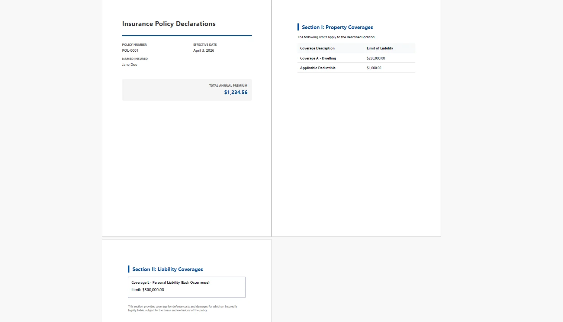Viewport: 563px width, 322px height.
Task: Click the Limit: $300,000.00 line
Action: coord(148,290)
